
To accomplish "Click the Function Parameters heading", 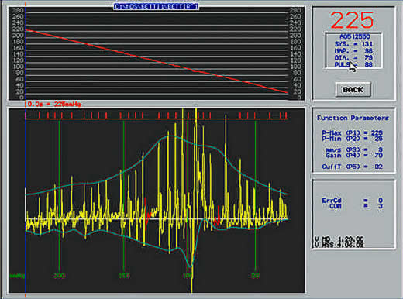I will click(353, 118).
